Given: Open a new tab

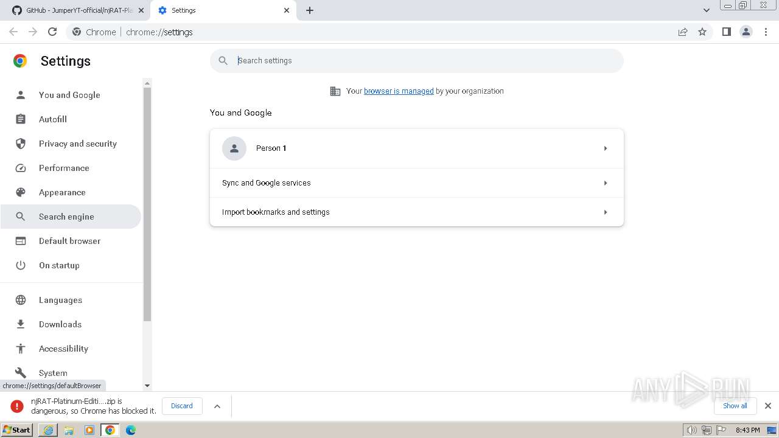Looking at the screenshot, I should click(x=310, y=10).
